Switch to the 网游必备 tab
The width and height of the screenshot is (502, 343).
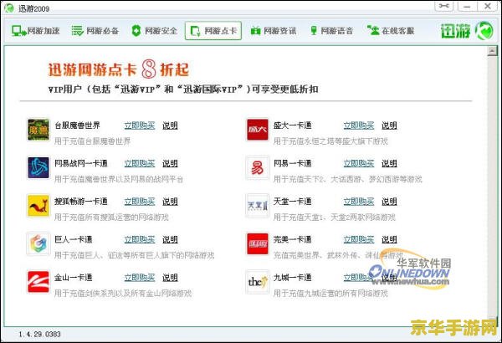[x=95, y=31]
